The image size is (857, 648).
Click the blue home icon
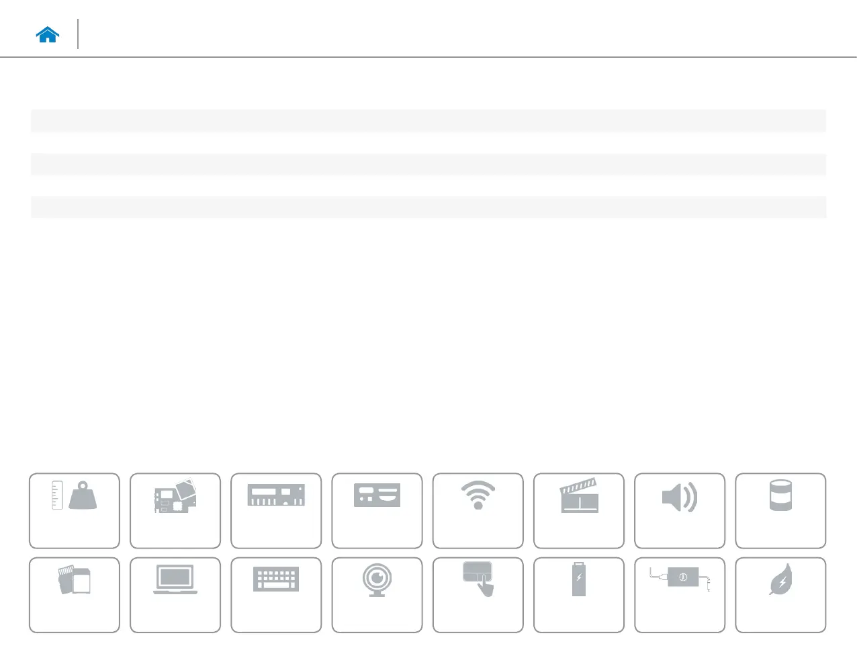click(48, 35)
